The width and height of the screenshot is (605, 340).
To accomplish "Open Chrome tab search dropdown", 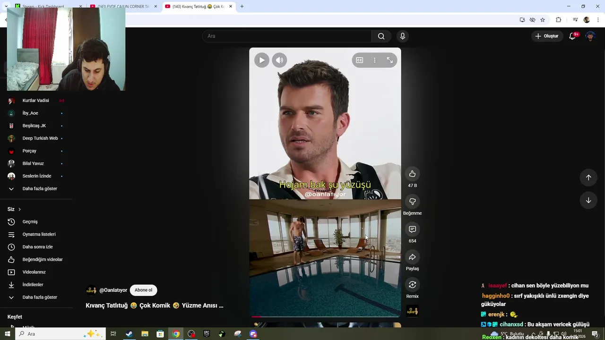I will pos(6,7).
